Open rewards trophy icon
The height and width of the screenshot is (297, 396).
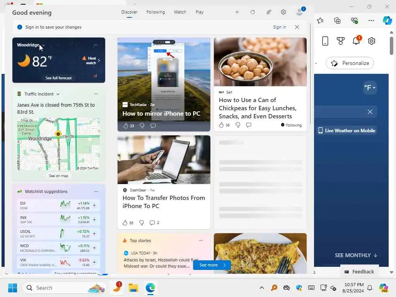[x=341, y=41]
